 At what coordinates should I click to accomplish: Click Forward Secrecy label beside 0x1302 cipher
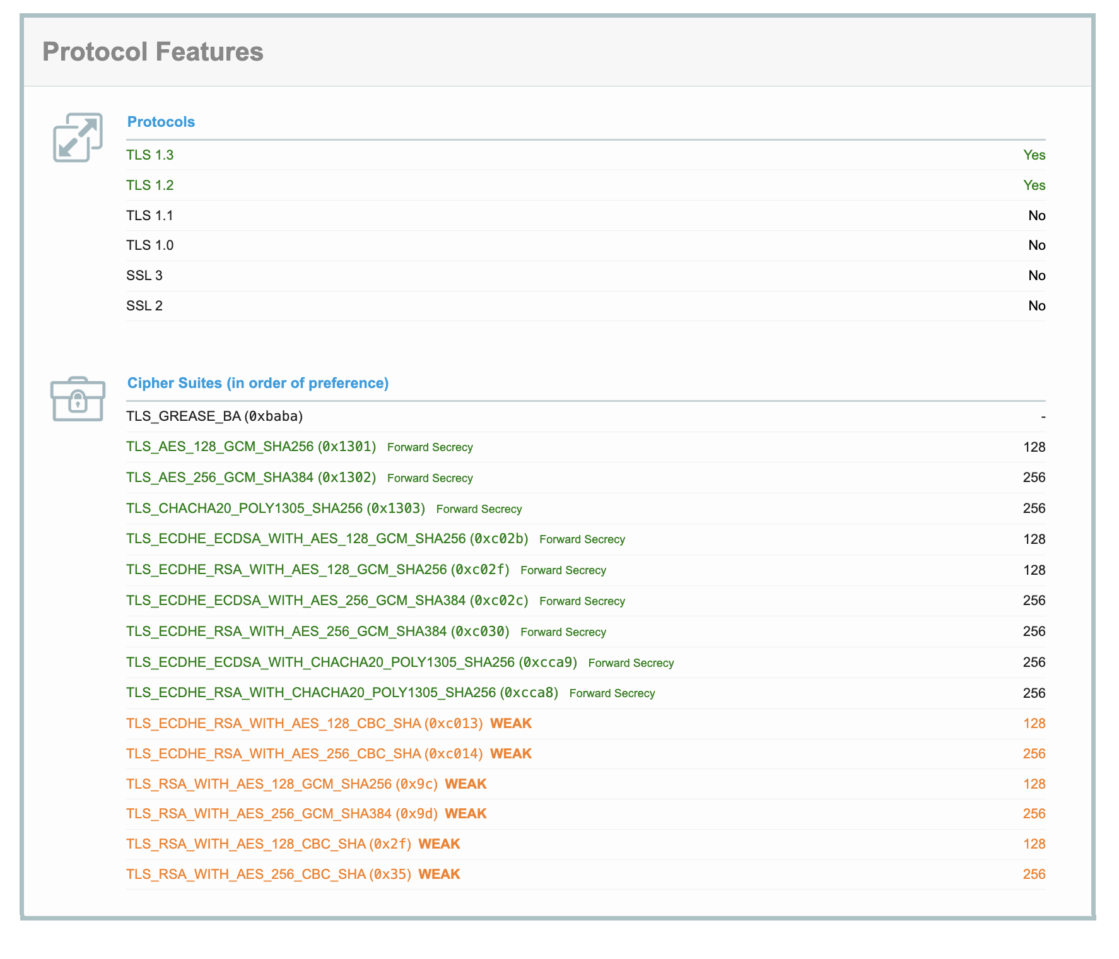(430, 478)
